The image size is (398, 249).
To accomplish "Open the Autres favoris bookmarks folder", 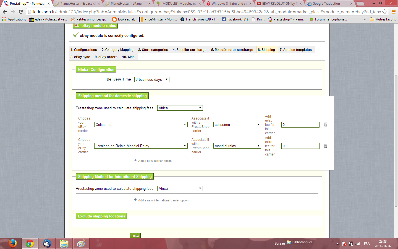I will point(383,19).
